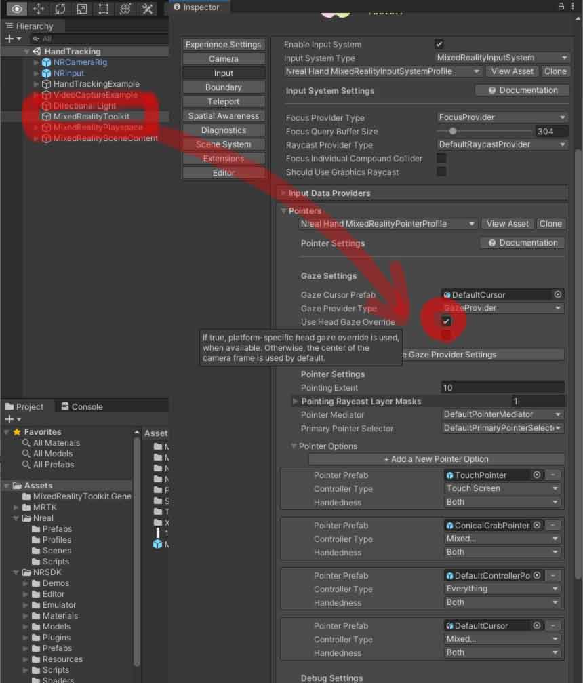Select the Move tool in toolbar
583x683 pixels.
39,9
